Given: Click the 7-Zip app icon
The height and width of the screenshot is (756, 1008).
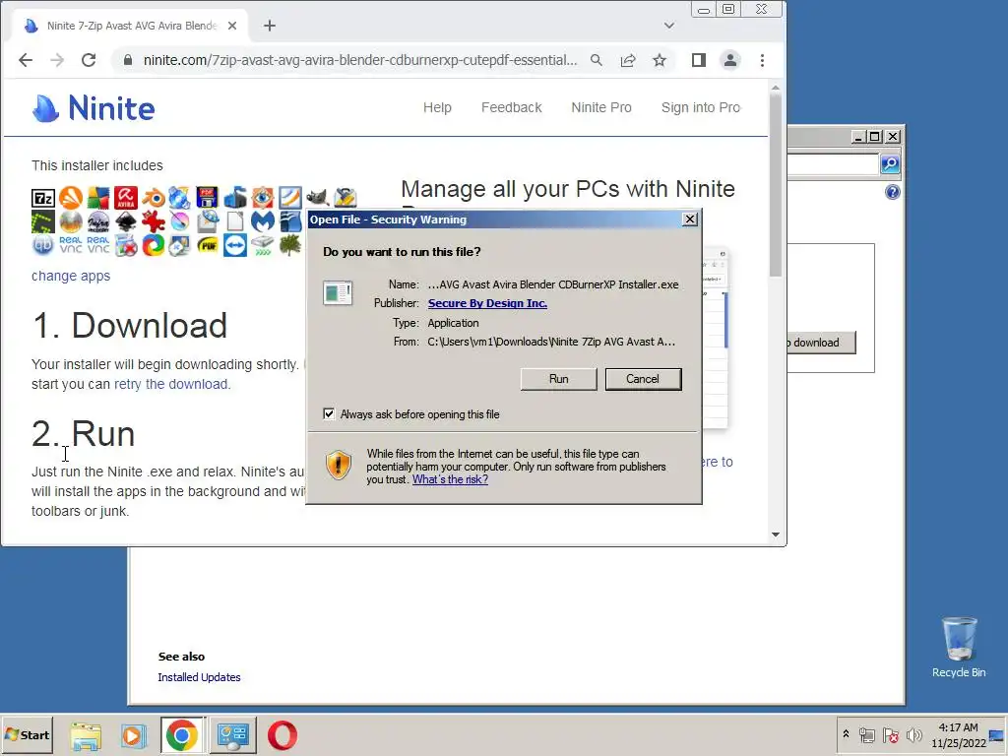Looking at the screenshot, I should click(x=43, y=198).
